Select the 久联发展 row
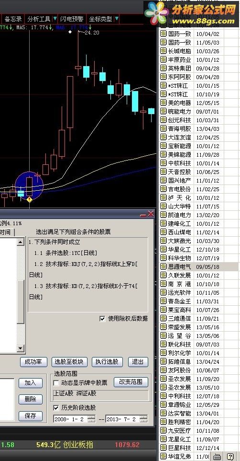This screenshot has width=240, height=461. click(x=199, y=276)
